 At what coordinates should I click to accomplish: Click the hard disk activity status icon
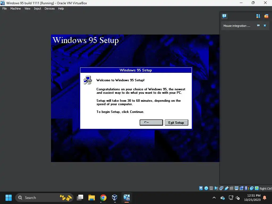(201, 188)
